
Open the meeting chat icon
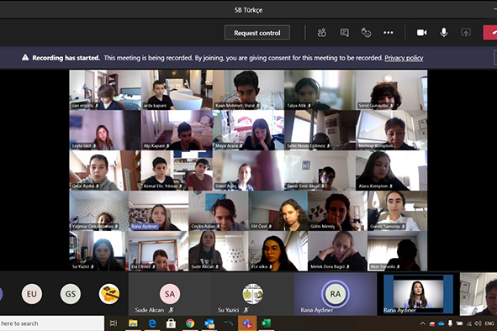pos(344,33)
